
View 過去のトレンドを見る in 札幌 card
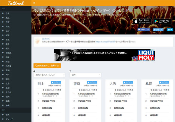(160, 90)
